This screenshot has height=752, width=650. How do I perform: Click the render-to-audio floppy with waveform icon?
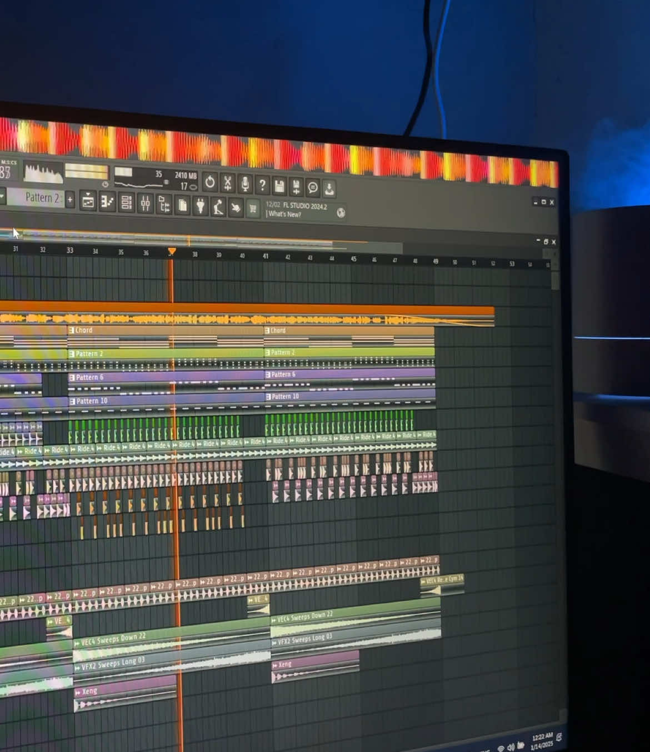pyautogui.click(x=296, y=187)
